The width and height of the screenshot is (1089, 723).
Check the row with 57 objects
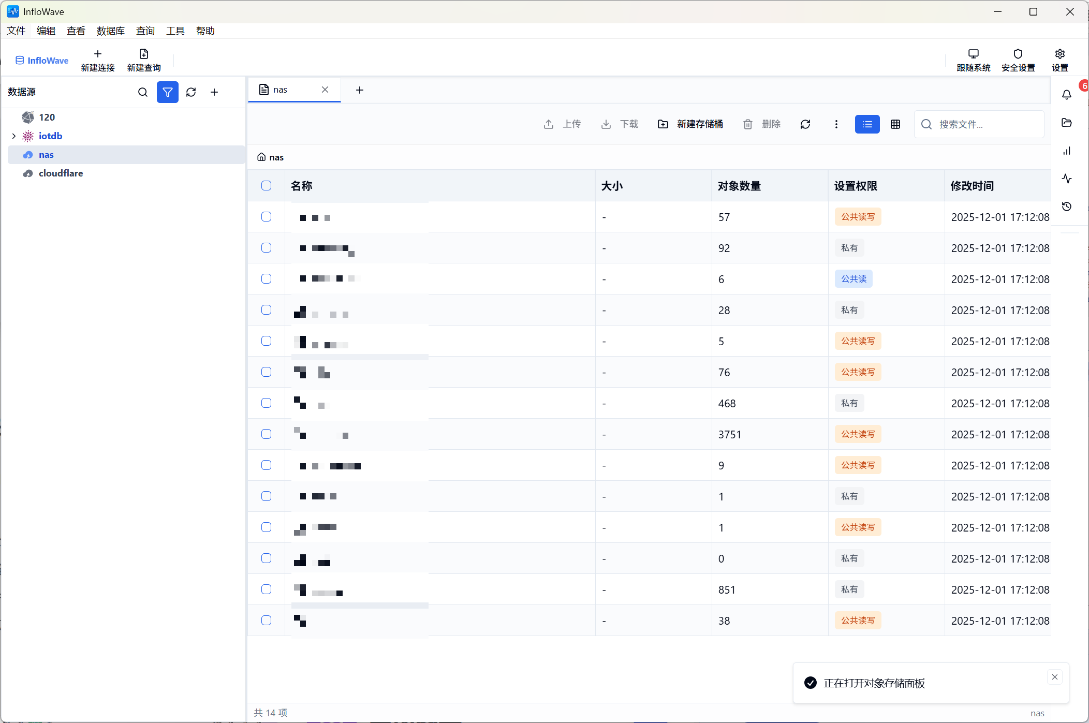point(266,217)
